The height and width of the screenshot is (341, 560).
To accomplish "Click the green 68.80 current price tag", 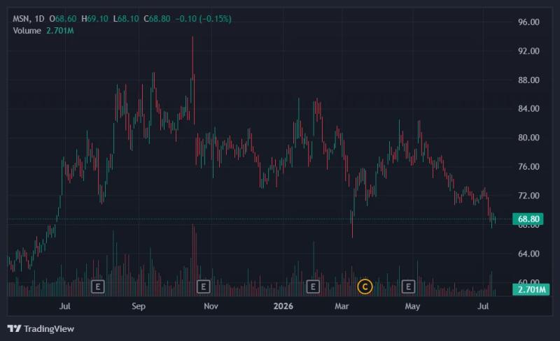I will click(528, 219).
